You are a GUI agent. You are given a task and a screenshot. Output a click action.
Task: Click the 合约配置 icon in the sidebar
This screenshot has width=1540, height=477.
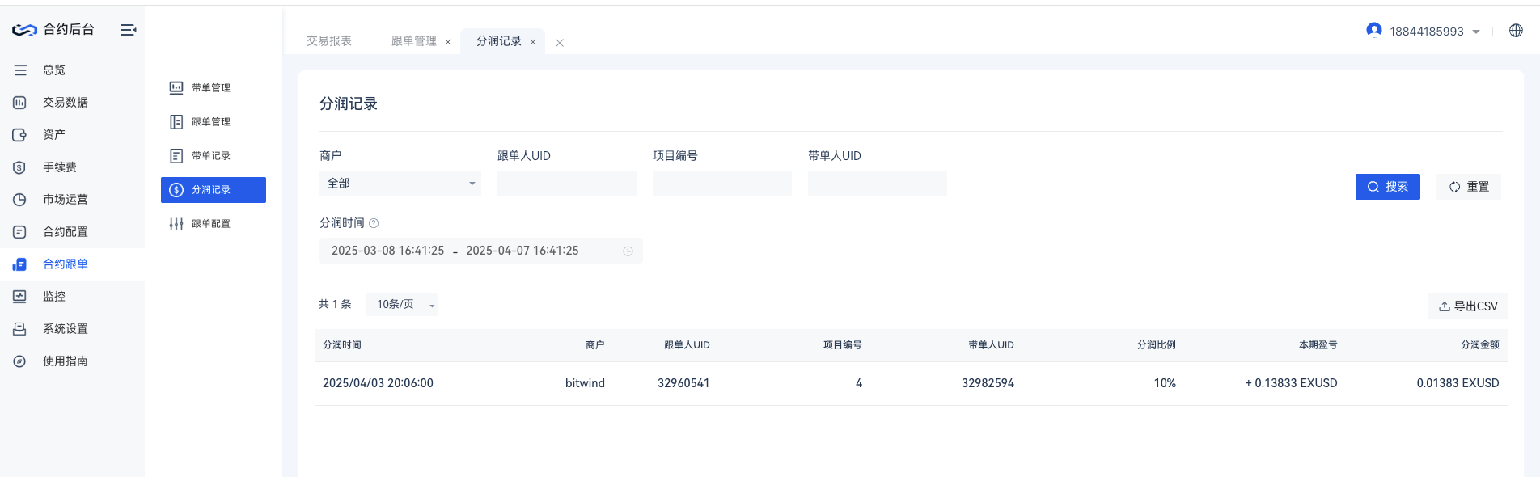[x=20, y=232]
